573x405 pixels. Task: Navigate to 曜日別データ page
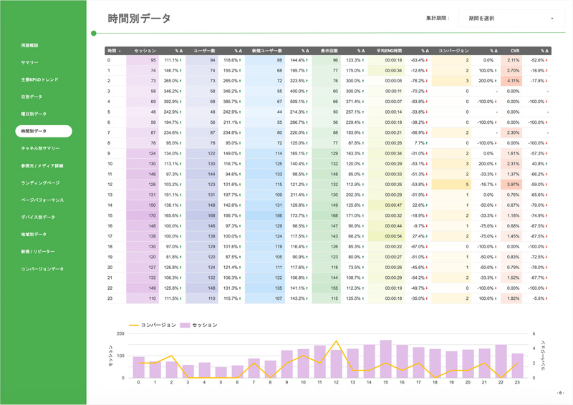pos(34,114)
